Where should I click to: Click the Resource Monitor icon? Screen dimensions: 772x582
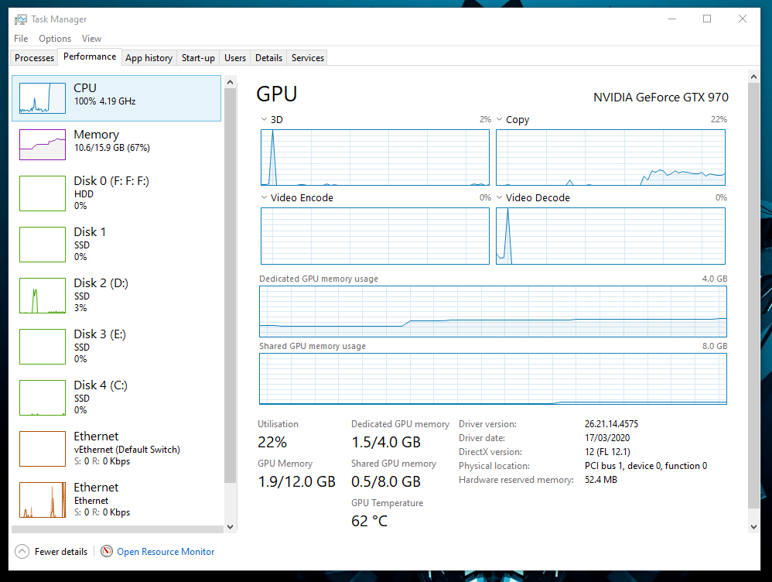[x=106, y=552]
